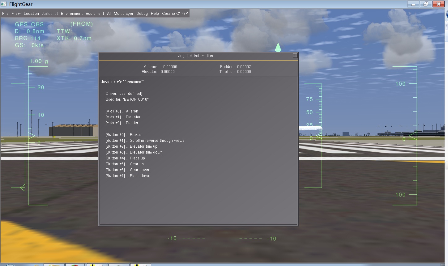
Task: Select the '[Axis #2] ... Rudder' row
Action: coord(122,123)
